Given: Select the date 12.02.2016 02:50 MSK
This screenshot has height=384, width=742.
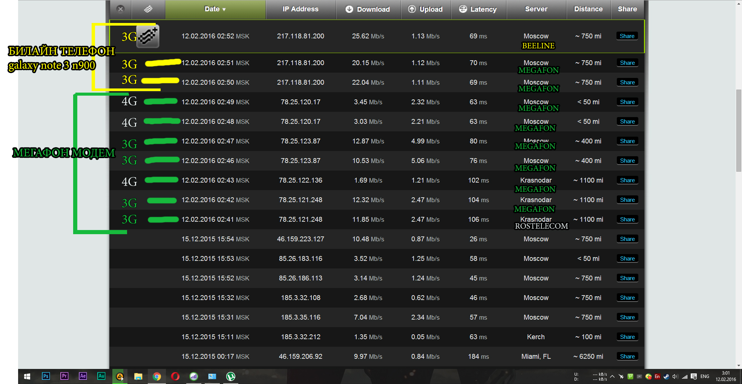Looking at the screenshot, I should pyautogui.click(x=215, y=82).
